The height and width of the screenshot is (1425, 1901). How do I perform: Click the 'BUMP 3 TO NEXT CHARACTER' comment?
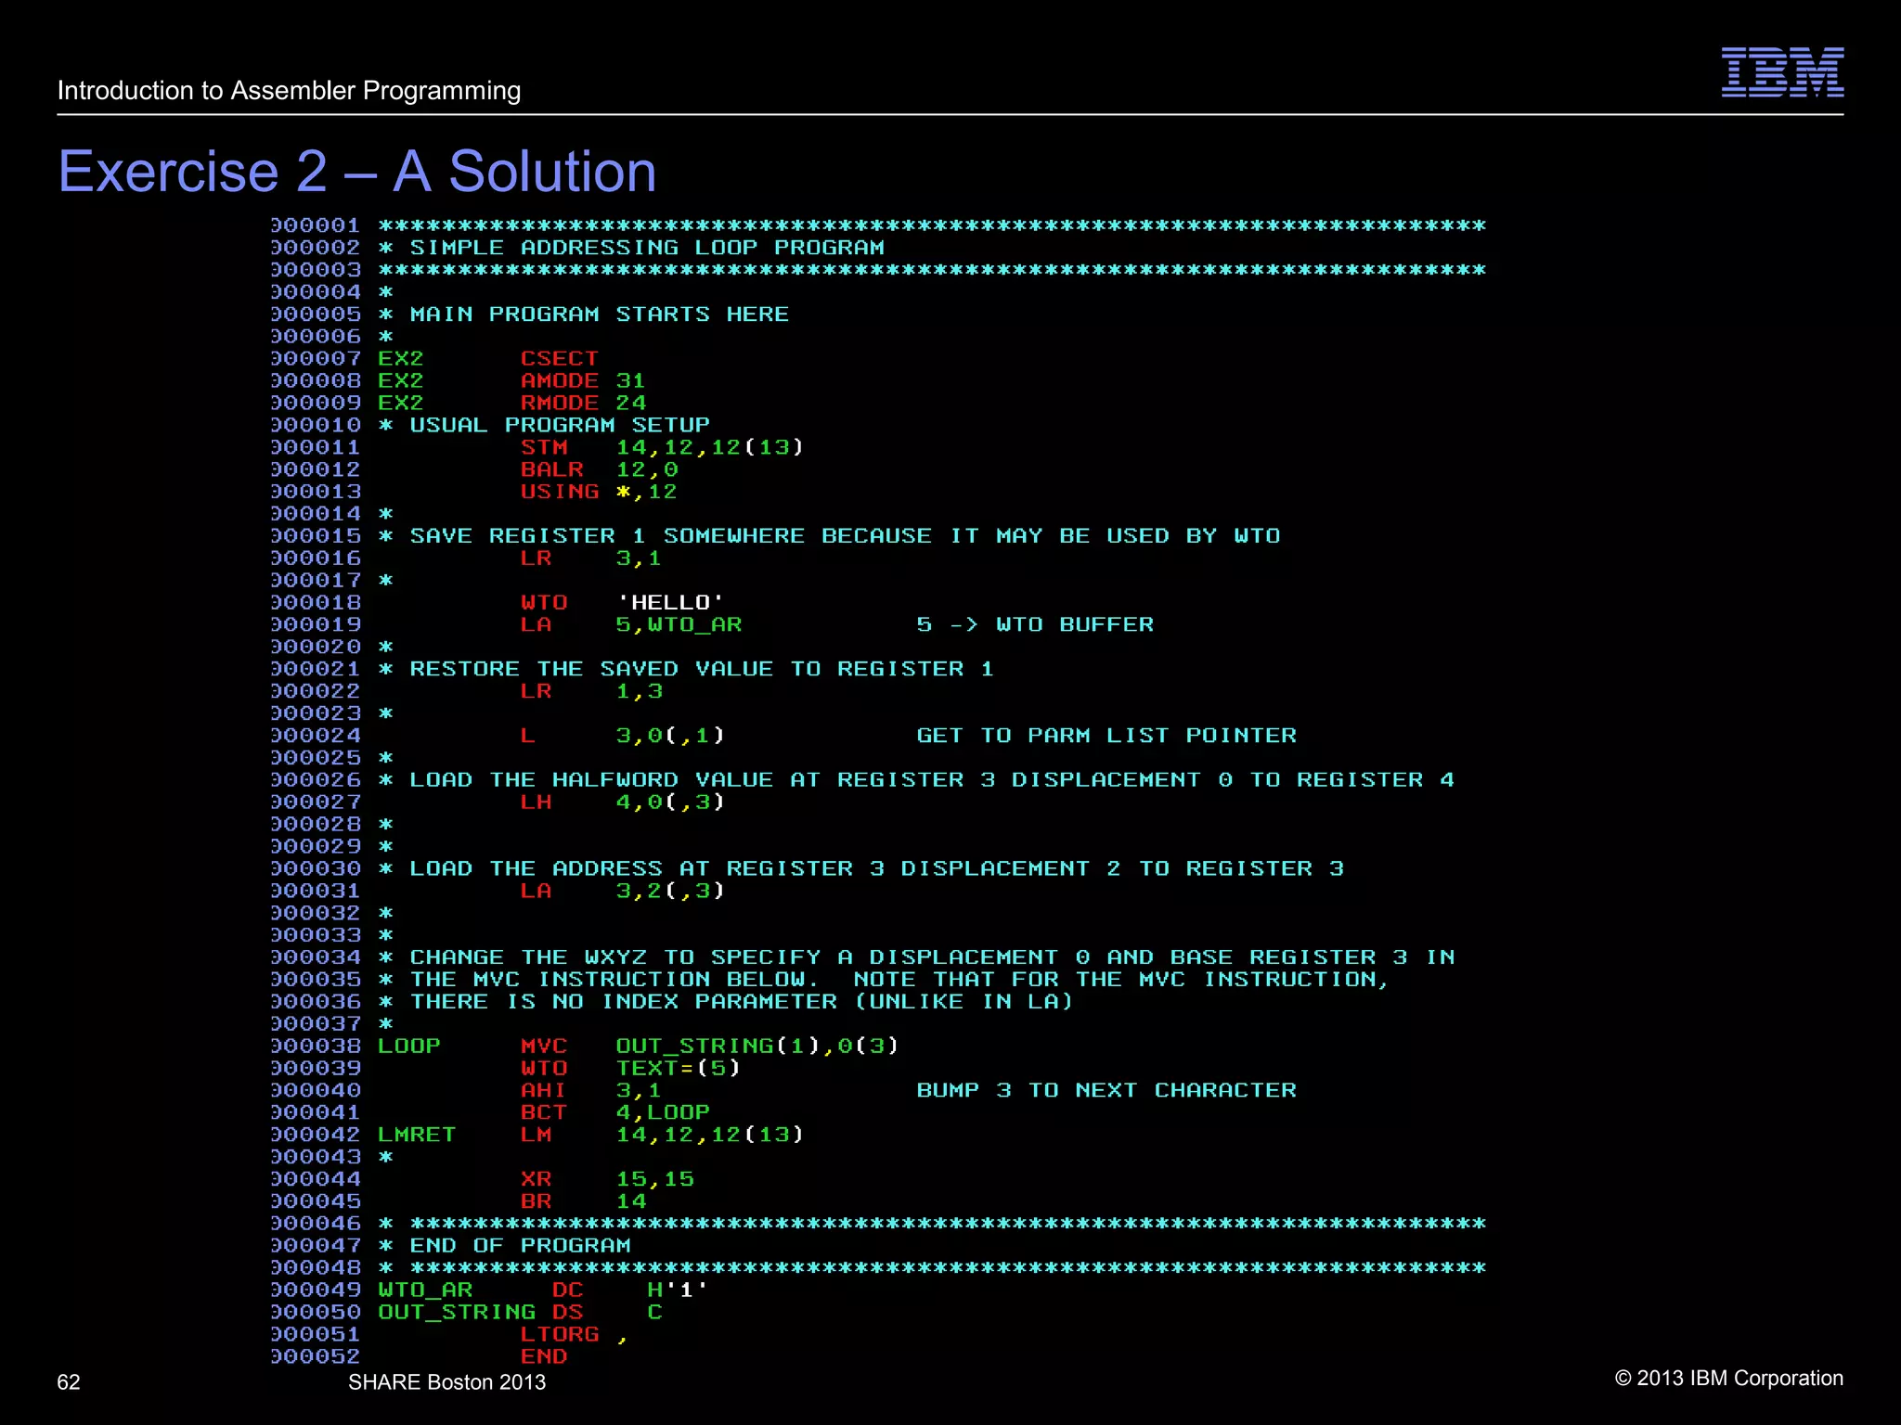point(1106,1091)
